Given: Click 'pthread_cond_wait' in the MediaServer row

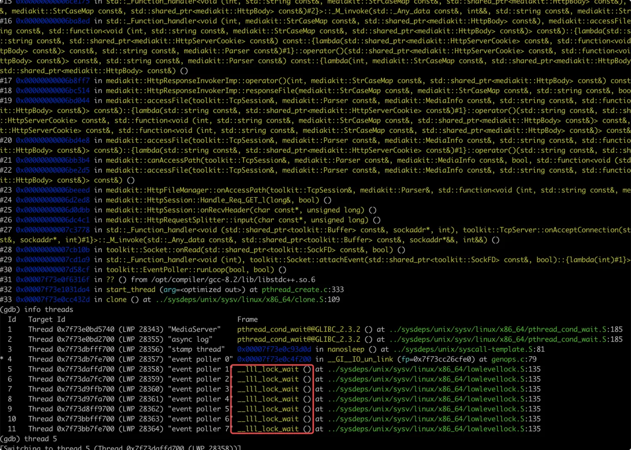Looking at the screenshot, I should pyautogui.click(x=272, y=329).
